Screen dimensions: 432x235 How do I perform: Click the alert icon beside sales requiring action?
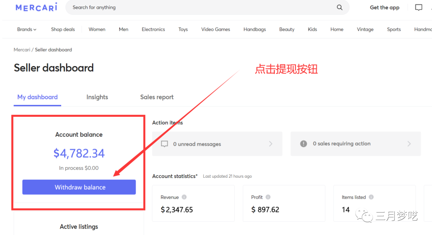[304, 144]
